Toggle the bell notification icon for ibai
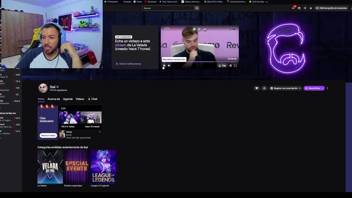Image resolution: width=352 pixels, height=198 pixels. tap(264, 88)
